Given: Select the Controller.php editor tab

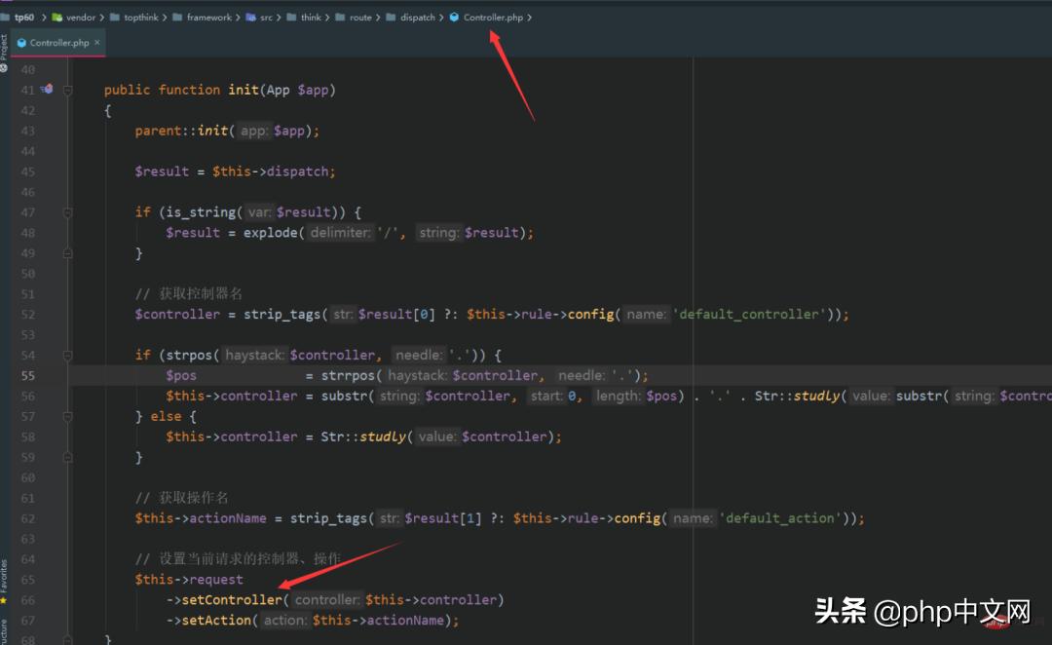Looking at the screenshot, I should pos(59,42).
